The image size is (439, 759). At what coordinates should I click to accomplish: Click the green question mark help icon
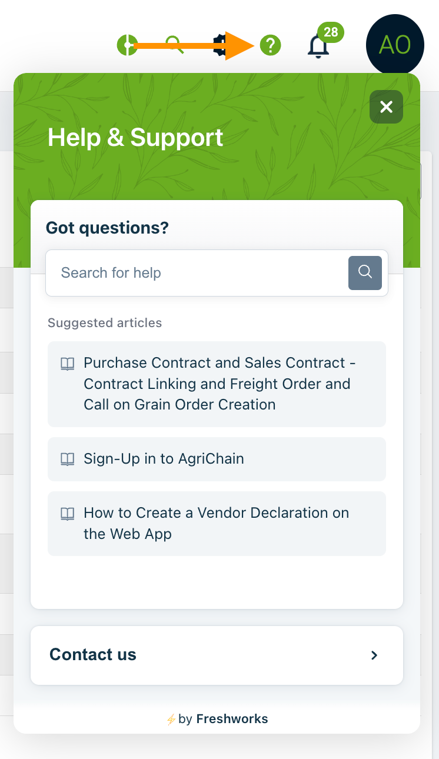(271, 45)
